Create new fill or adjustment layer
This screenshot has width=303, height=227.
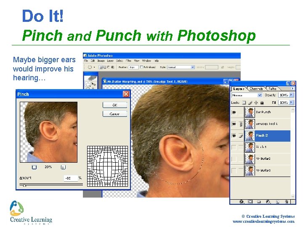268,202
